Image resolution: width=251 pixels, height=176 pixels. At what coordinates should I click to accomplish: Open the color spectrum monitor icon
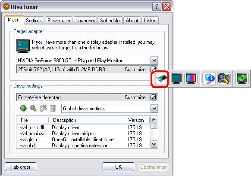(191, 79)
